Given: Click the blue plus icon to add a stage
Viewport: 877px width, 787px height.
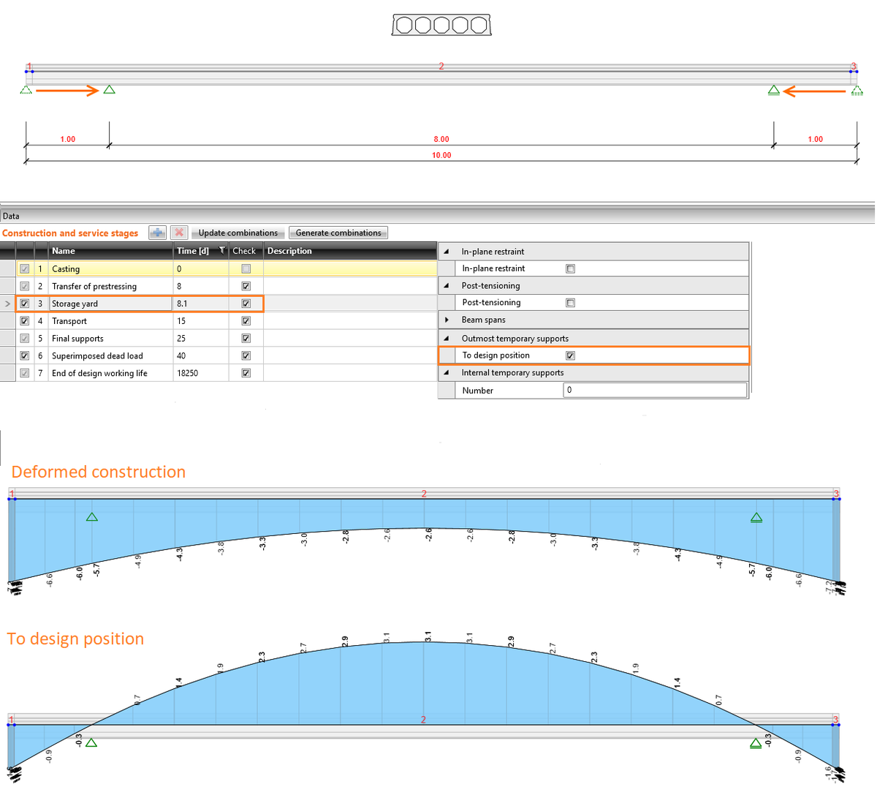Looking at the screenshot, I should [157, 233].
